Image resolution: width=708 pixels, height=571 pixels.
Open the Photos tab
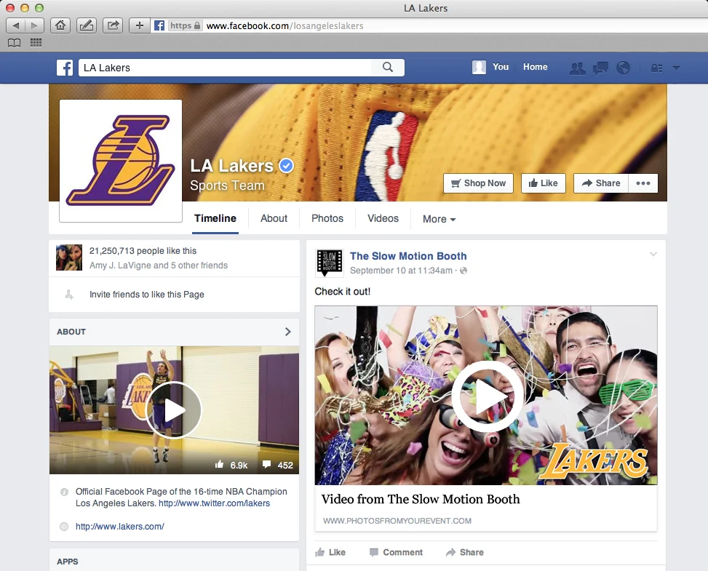[327, 218]
